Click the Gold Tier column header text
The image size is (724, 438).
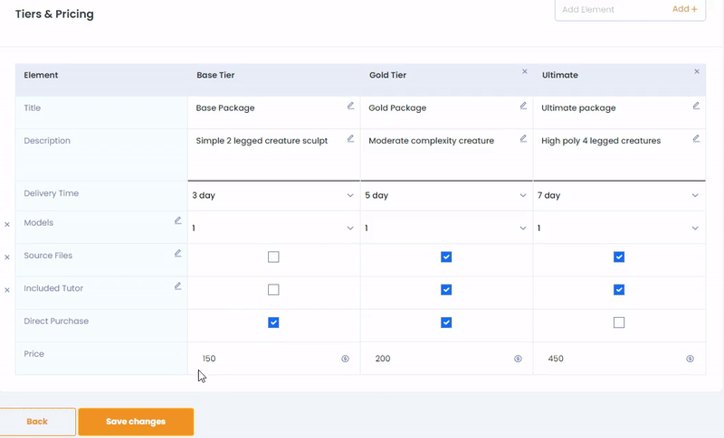coord(388,75)
